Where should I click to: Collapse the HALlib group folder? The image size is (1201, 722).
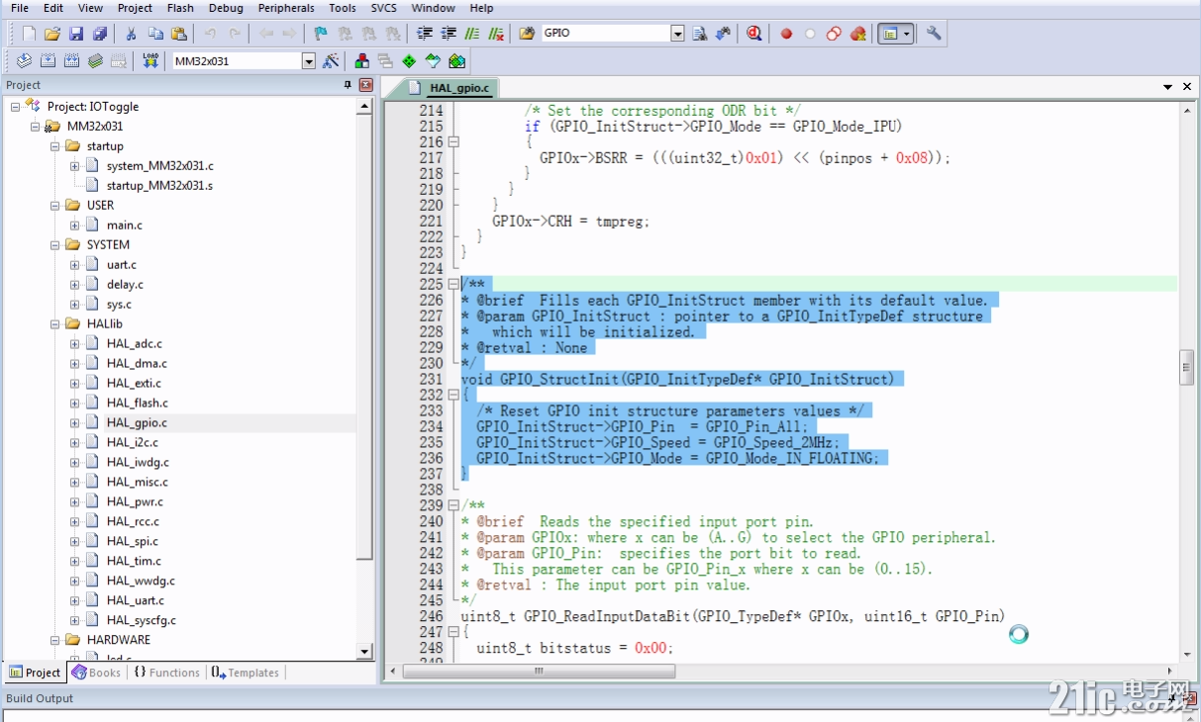click(x=55, y=323)
